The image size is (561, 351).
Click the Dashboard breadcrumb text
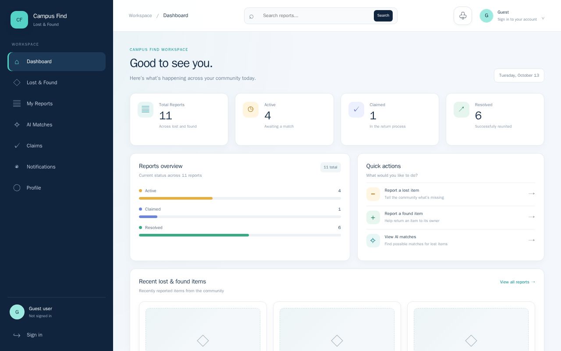[176, 15]
